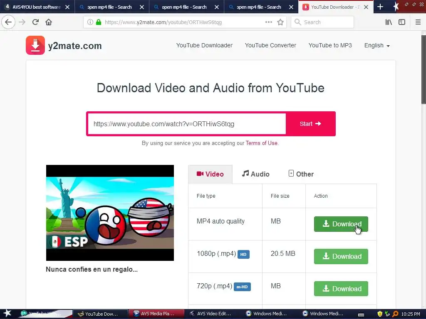Viewport: 426px width, 319px height.
Task: Download the 1080p (.mp4) file
Action: pyautogui.click(x=341, y=256)
